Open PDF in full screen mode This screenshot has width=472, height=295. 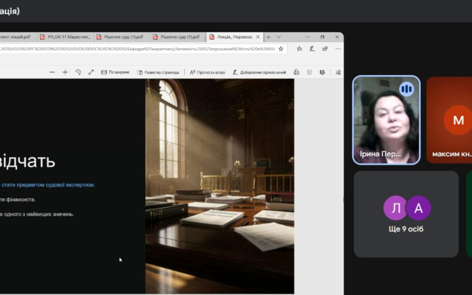pos(91,73)
